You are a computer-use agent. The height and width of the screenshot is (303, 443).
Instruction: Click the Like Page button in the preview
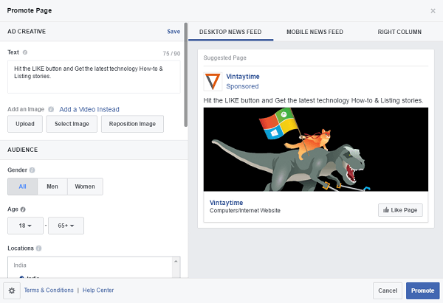(x=400, y=210)
